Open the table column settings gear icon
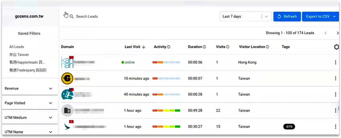The image size is (341, 138). [x=336, y=47]
